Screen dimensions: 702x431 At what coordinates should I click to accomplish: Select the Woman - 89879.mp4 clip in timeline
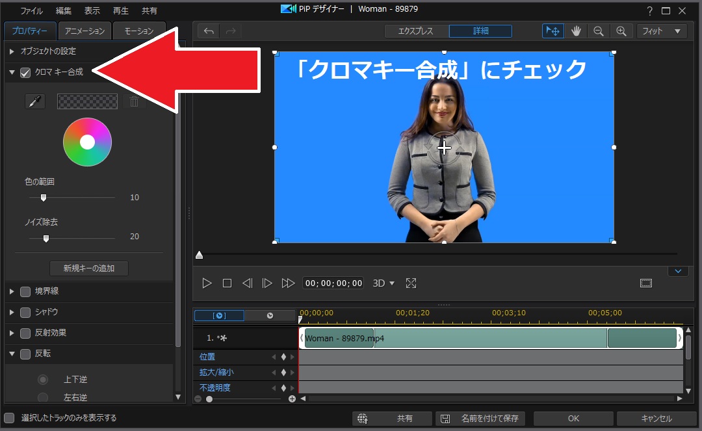(x=491, y=338)
